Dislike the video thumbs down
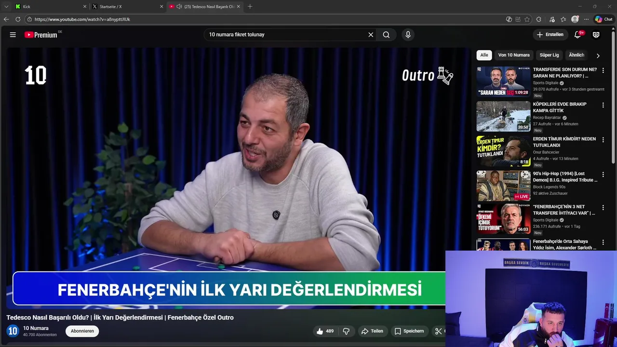The height and width of the screenshot is (347, 617). click(x=346, y=331)
